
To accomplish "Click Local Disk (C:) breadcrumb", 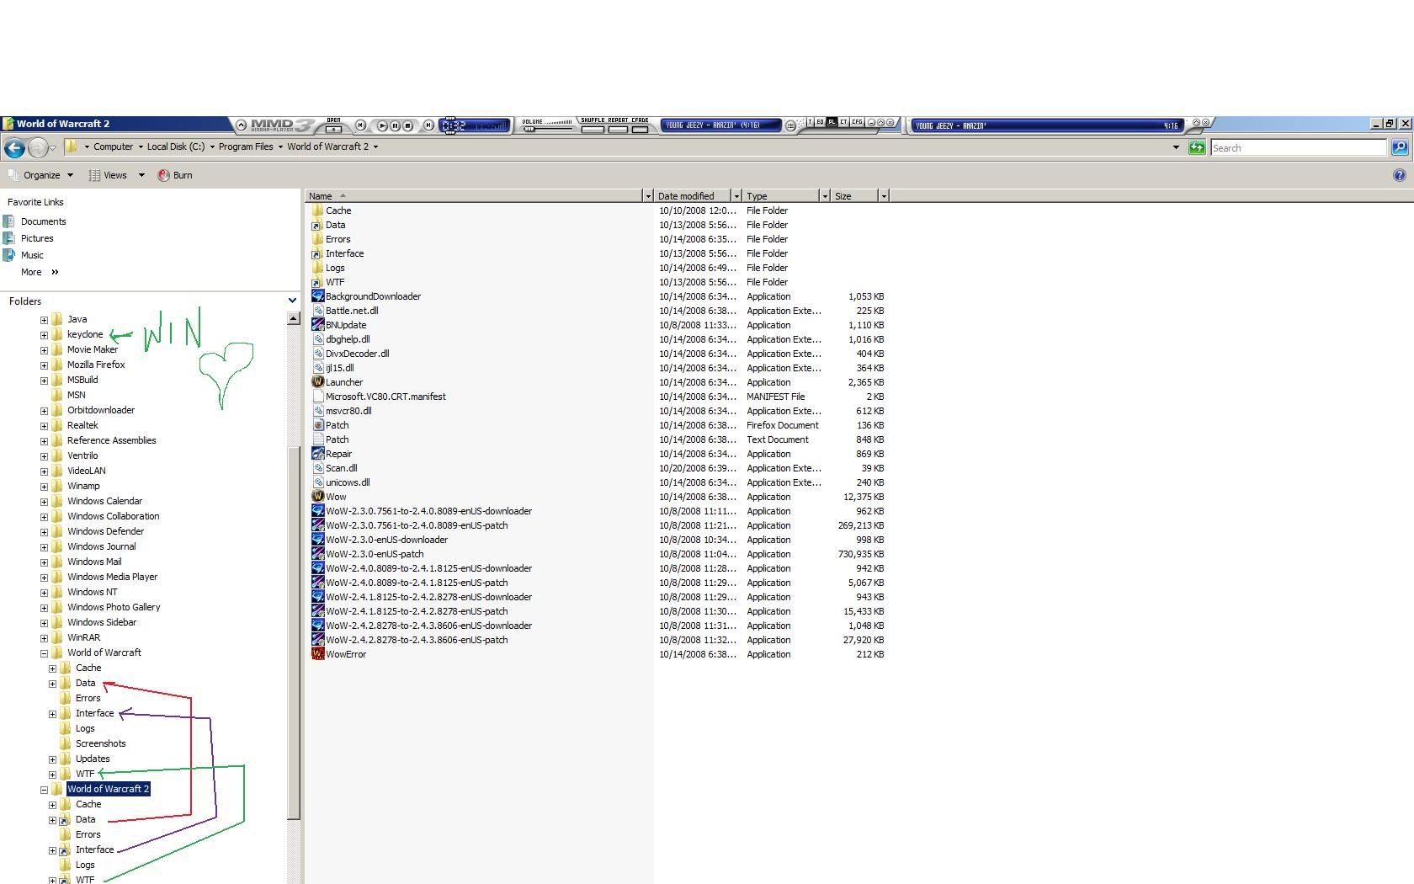I will click(175, 146).
